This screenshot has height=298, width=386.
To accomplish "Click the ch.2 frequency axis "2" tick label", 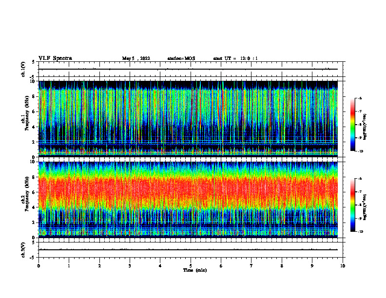I will click(x=34, y=223).
